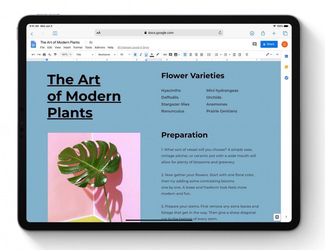Open the Add-ons menu
Viewport: 325px width, 250px height.
[x=100, y=47]
